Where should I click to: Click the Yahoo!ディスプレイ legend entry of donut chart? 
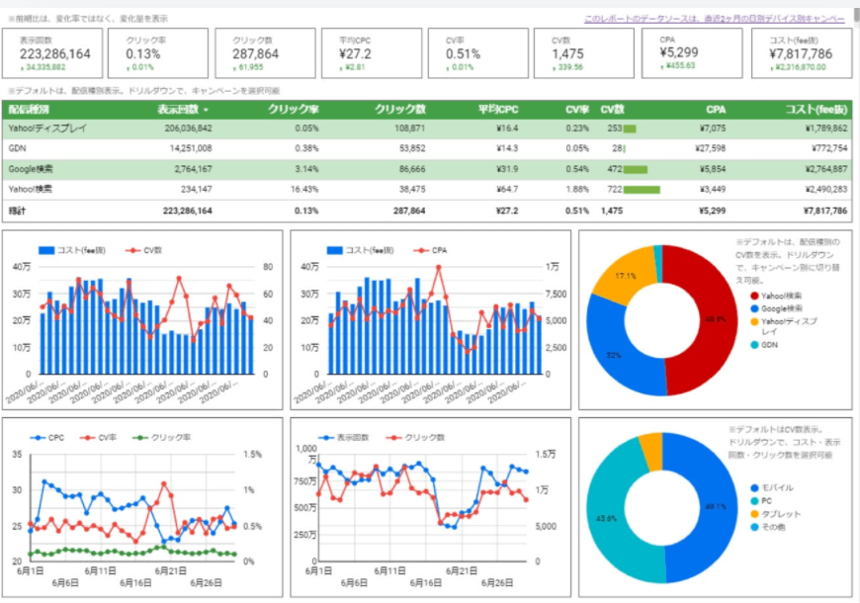tap(784, 326)
